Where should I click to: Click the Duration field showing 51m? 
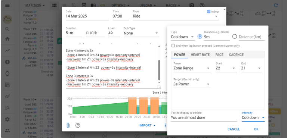pos(74,33)
